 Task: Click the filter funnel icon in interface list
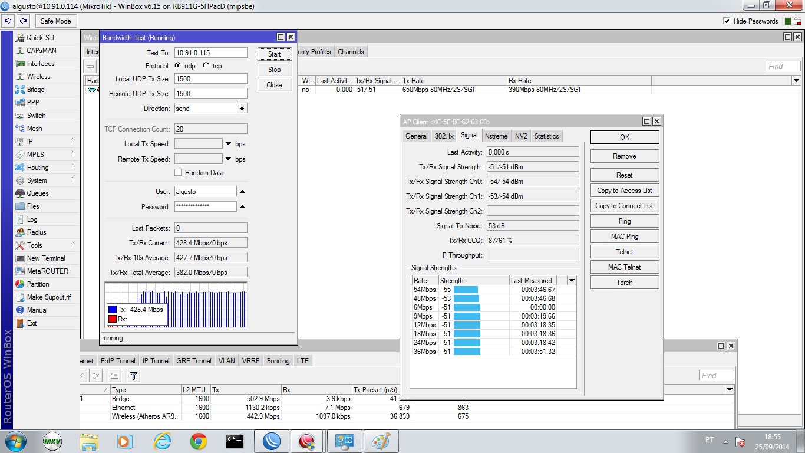pos(134,376)
